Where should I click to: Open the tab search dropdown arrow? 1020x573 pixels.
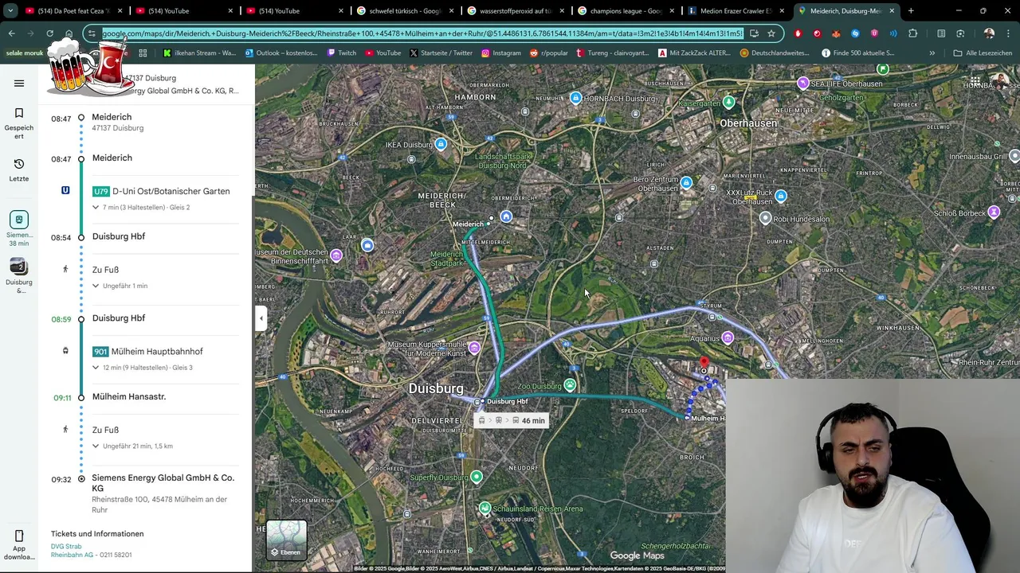pos(10,11)
